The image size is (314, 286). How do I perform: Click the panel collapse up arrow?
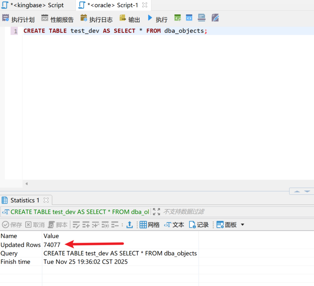pyautogui.click(x=297, y=191)
